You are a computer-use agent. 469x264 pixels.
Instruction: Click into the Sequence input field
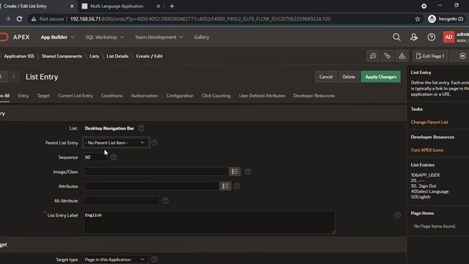[95, 157]
